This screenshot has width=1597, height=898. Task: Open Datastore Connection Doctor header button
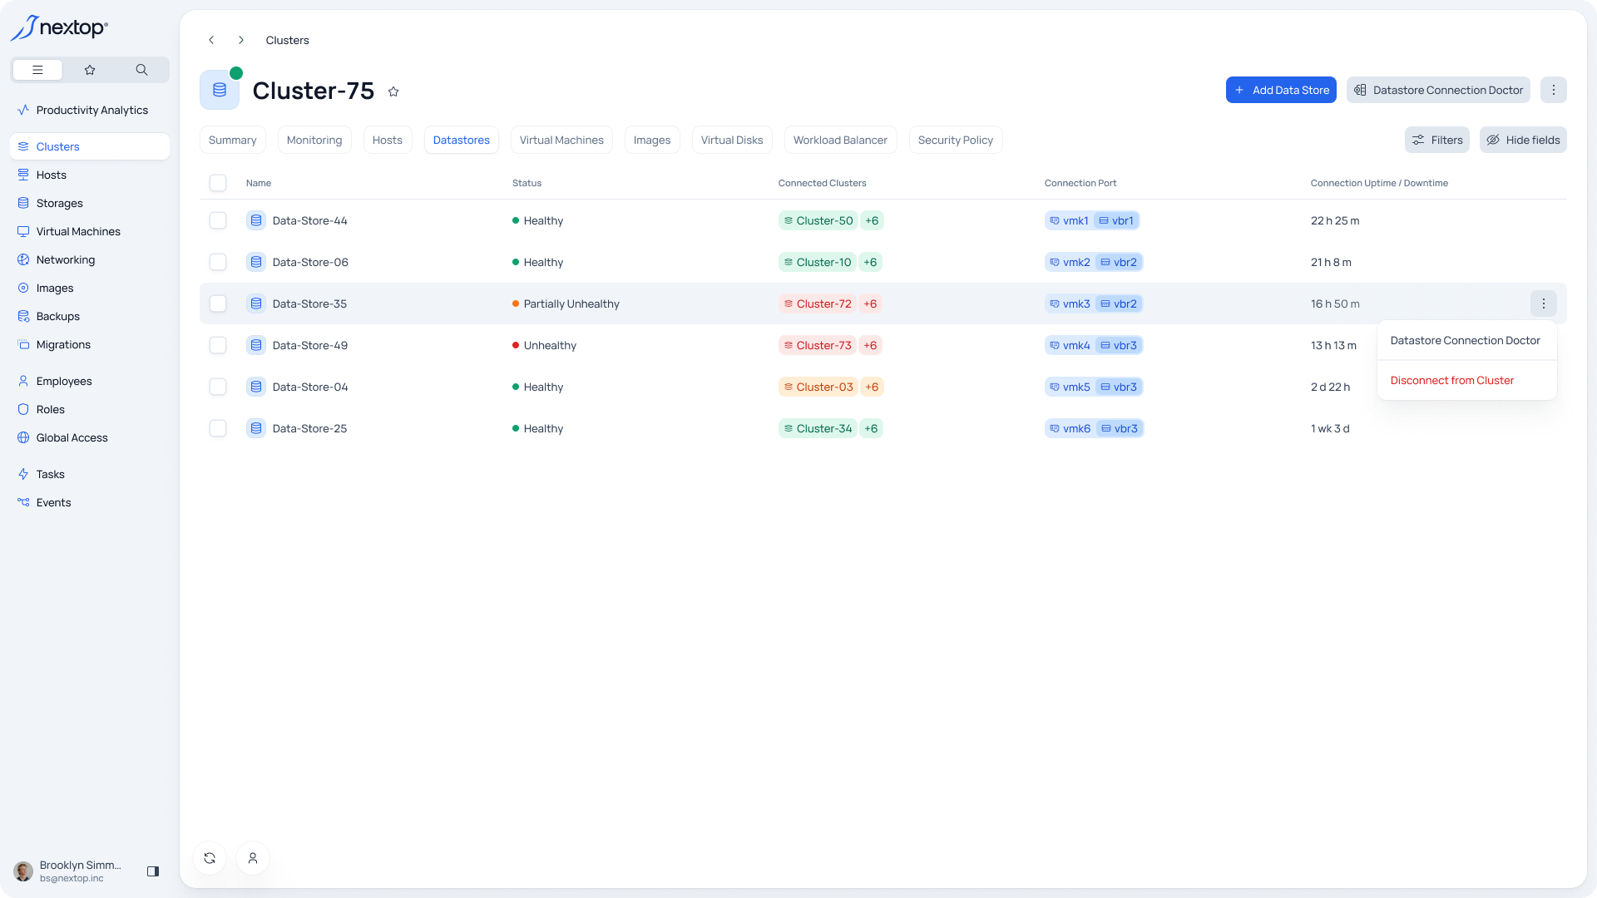pyautogui.click(x=1438, y=90)
